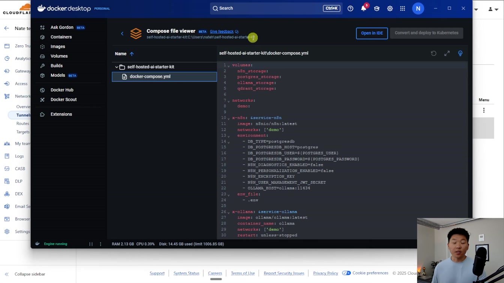Click the Docker Hub icon

click(x=42, y=90)
